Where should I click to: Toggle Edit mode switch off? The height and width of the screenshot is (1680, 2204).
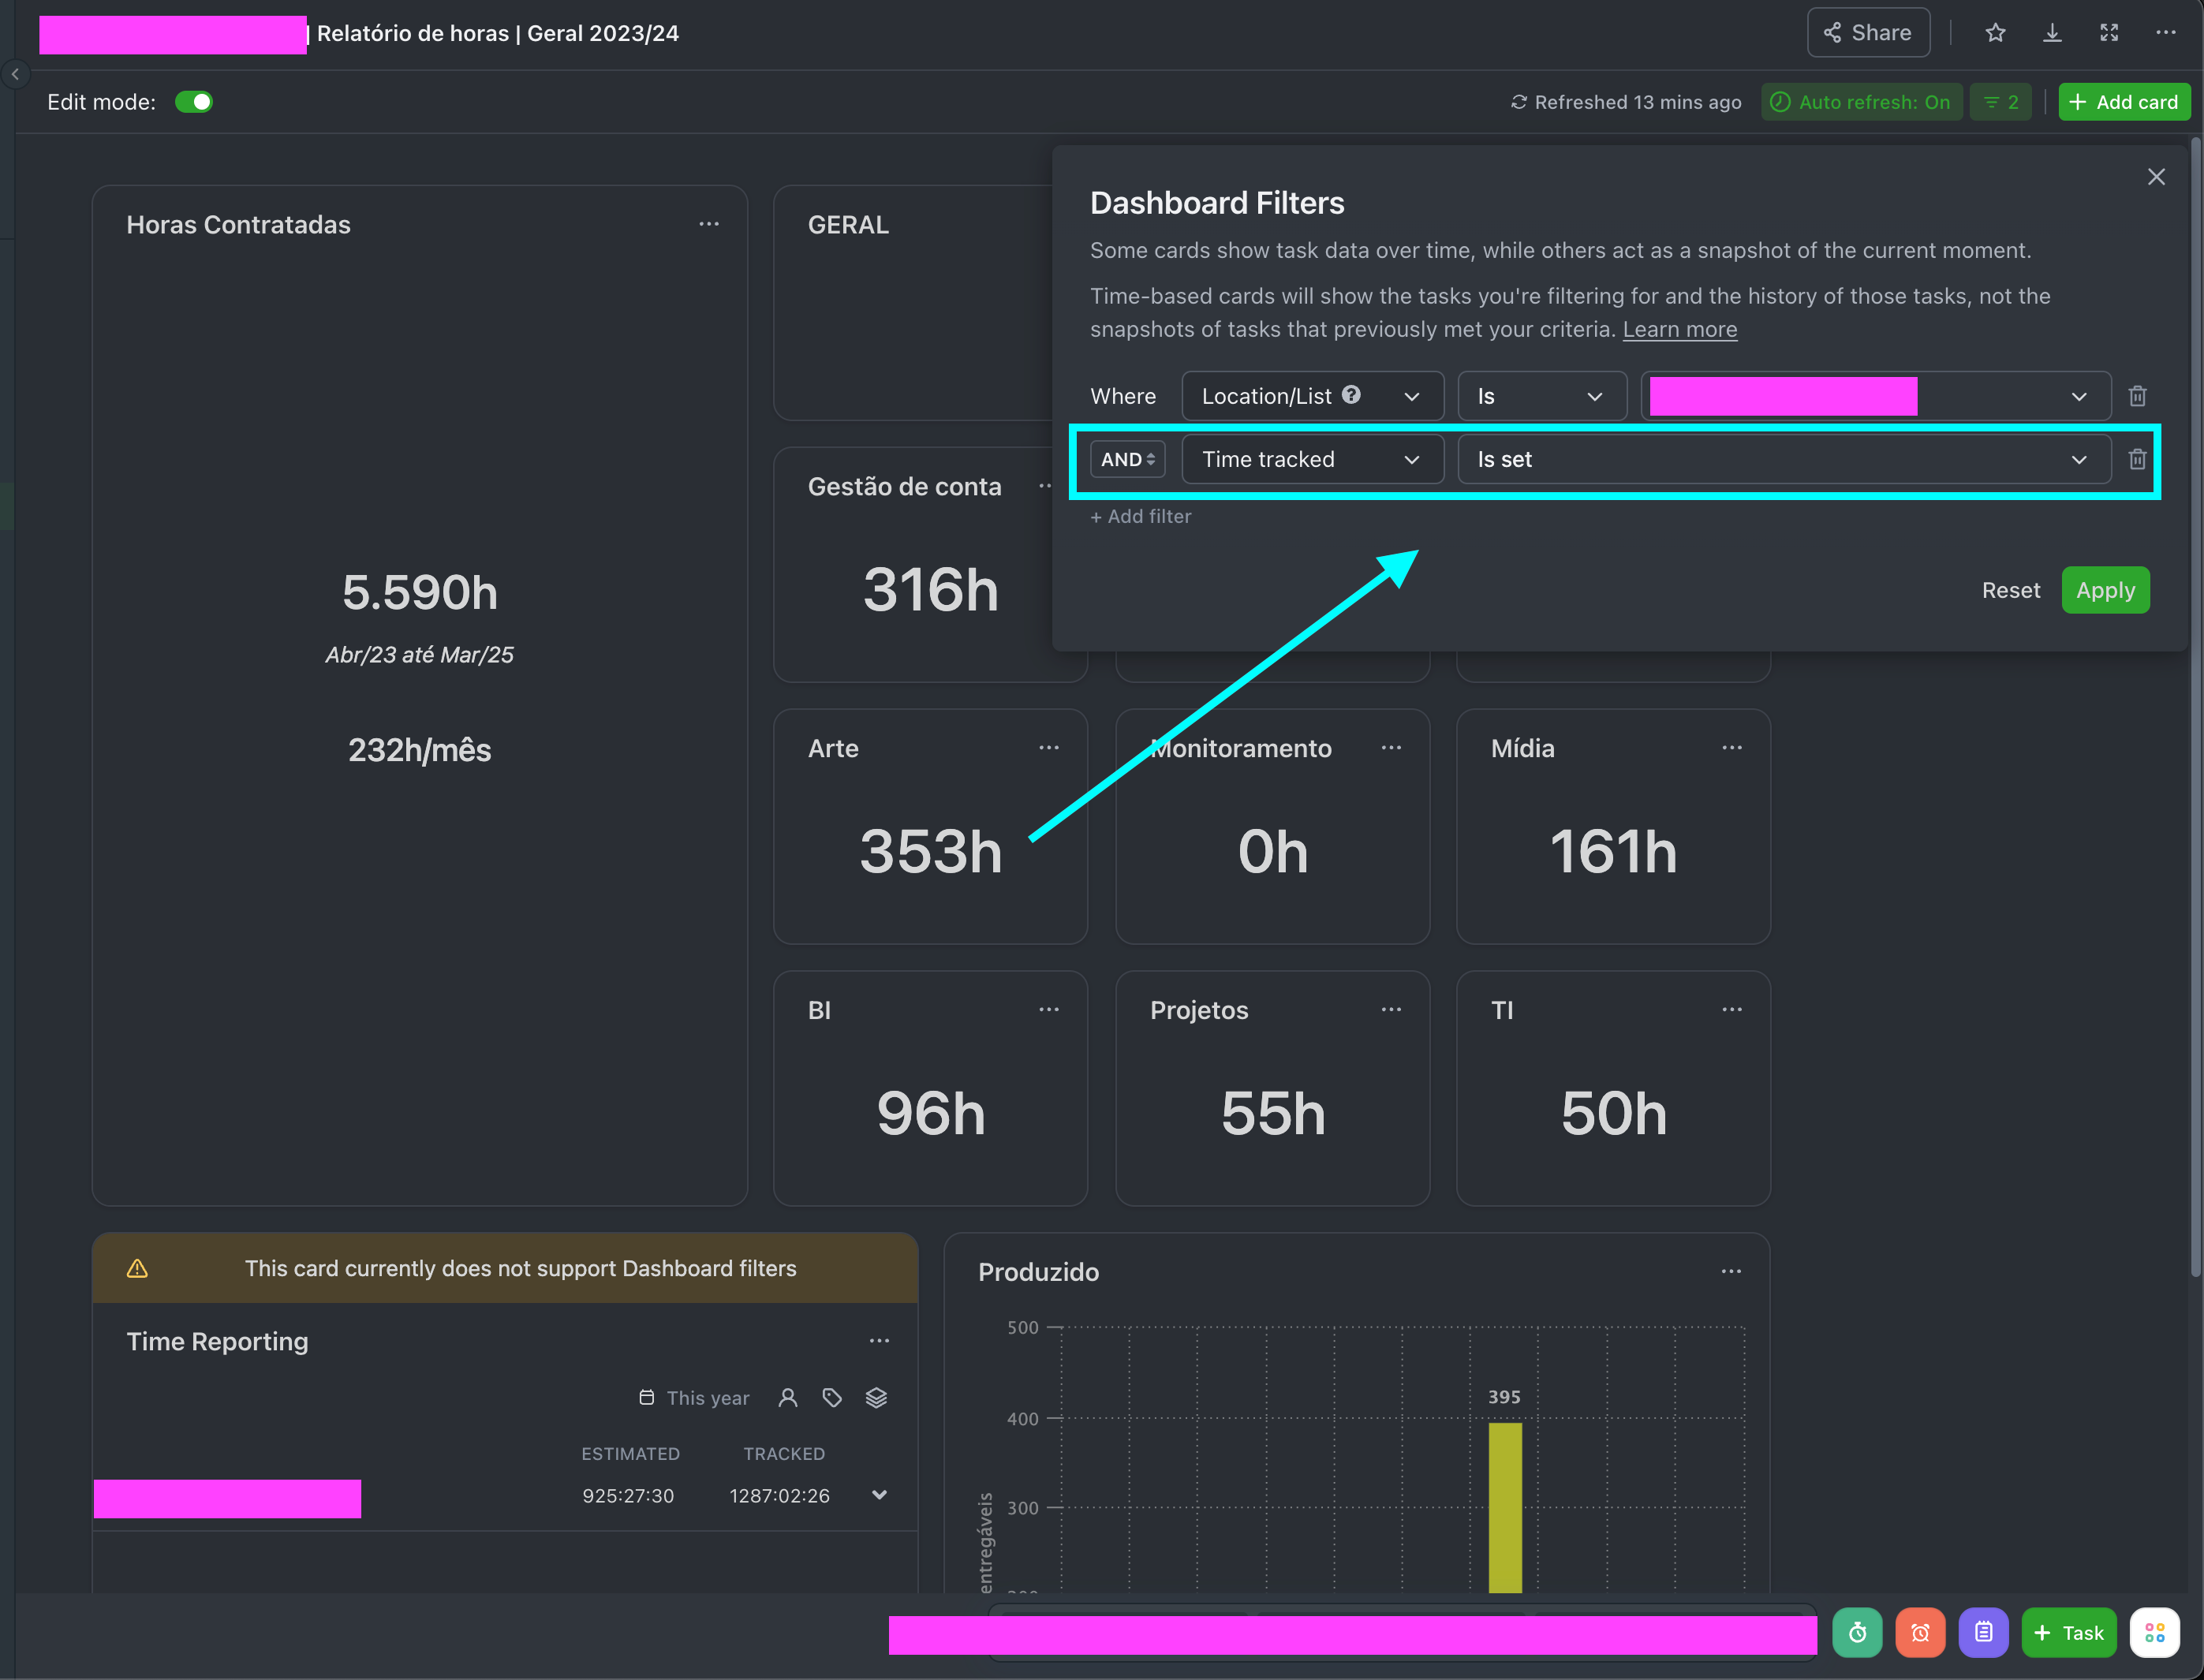click(x=194, y=102)
